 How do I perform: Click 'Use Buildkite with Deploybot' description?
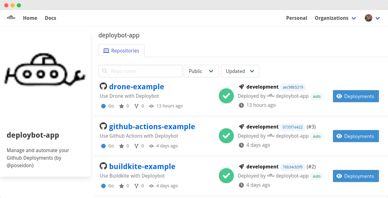(132, 176)
